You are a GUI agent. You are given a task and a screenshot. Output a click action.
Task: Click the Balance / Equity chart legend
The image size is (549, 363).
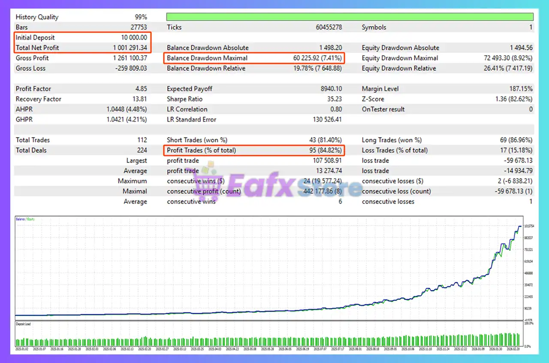(25, 219)
